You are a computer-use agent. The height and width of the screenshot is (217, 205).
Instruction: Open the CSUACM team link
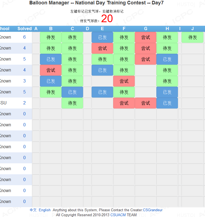pyautogui.click(x=118, y=215)
